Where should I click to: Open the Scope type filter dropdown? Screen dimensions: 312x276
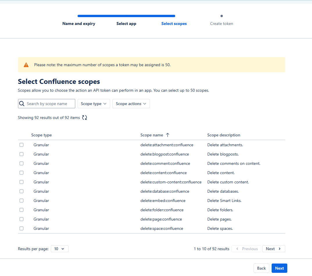click(x=94, y=104)
